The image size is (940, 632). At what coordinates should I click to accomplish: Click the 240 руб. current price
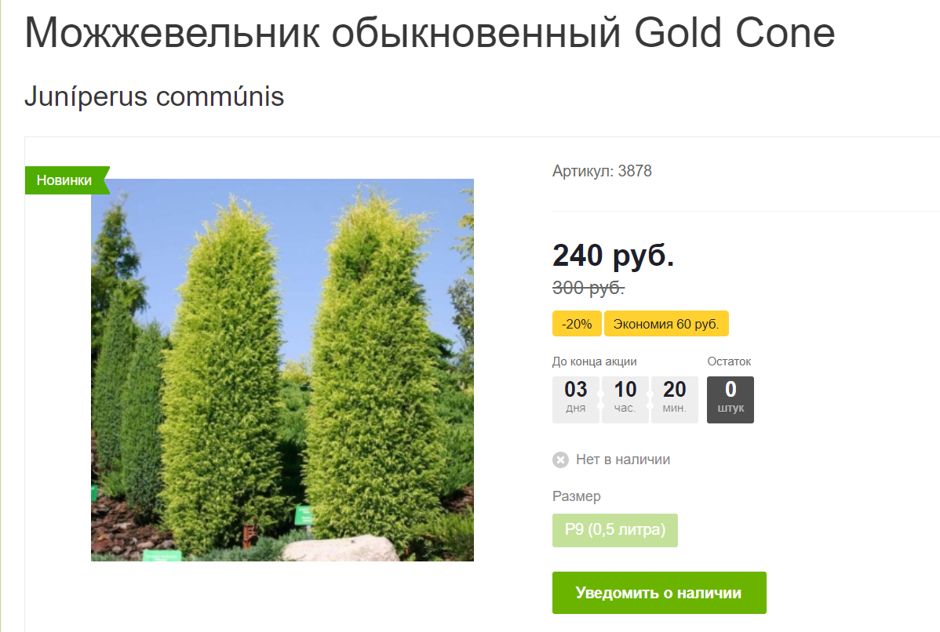coord(614,255)
